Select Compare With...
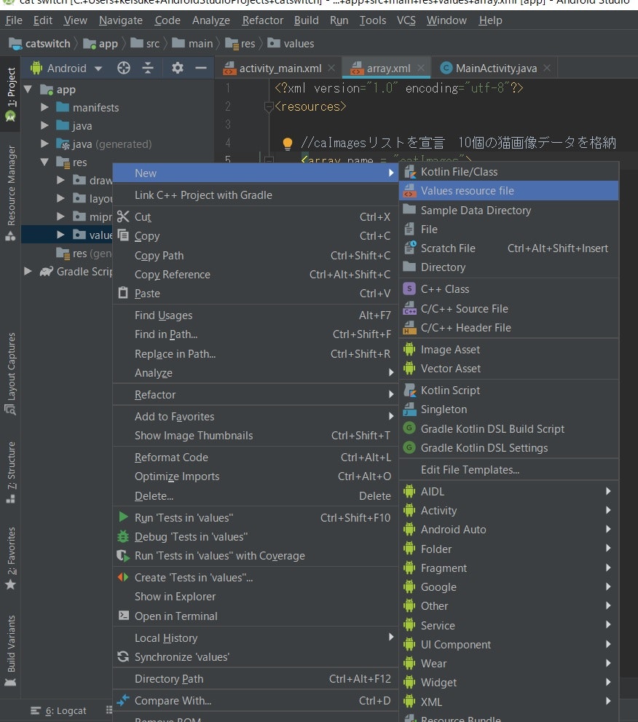 (x=256, y=700)
